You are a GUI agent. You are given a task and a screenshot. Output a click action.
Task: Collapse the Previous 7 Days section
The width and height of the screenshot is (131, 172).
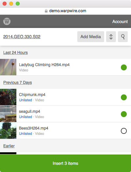point(17,83)
